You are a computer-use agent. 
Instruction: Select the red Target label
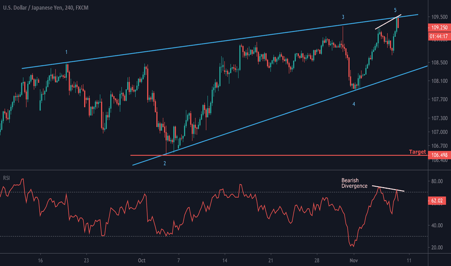pyautogui.click(x=417, y=152)
